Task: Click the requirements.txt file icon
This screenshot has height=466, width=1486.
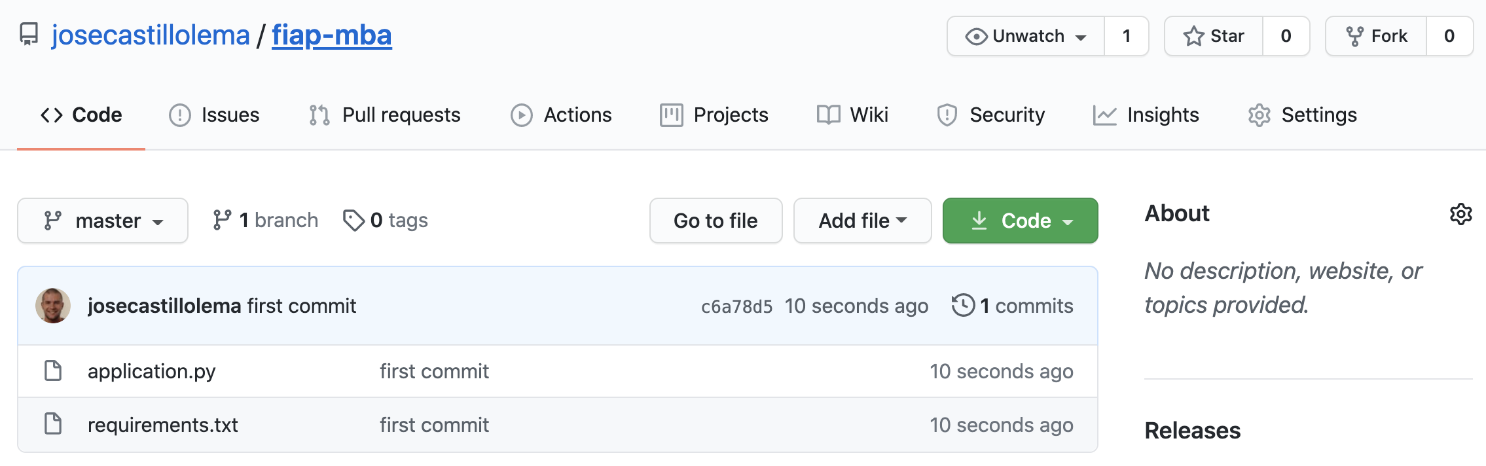Action: tap(53, 424)
